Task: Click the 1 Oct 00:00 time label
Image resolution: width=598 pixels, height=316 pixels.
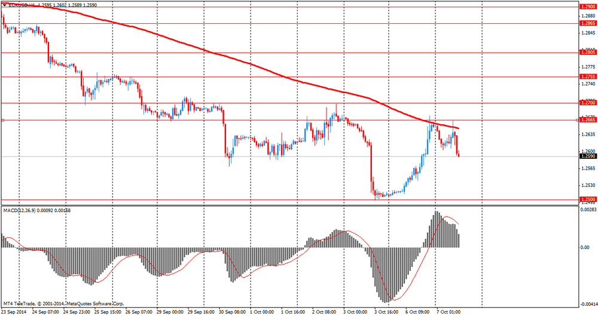Action: pos(263,312)
